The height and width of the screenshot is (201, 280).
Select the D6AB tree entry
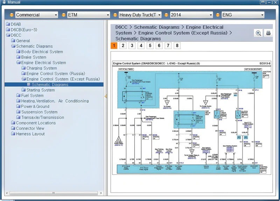point(16,24)
